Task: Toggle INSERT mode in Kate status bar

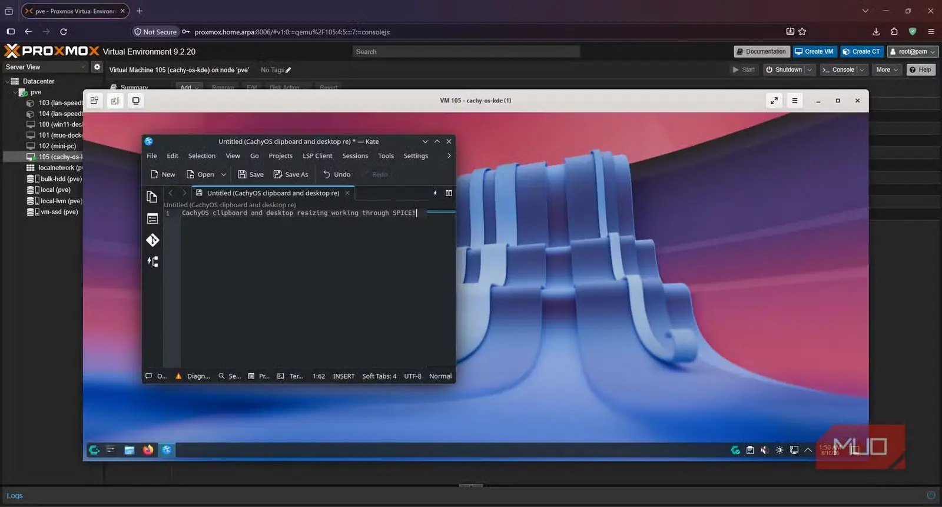Action: tap(344, 376)
